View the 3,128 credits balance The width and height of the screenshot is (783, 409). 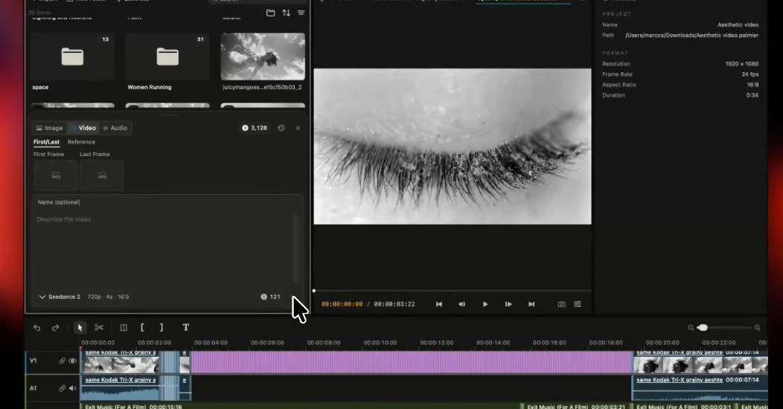[x=255, y=128]
